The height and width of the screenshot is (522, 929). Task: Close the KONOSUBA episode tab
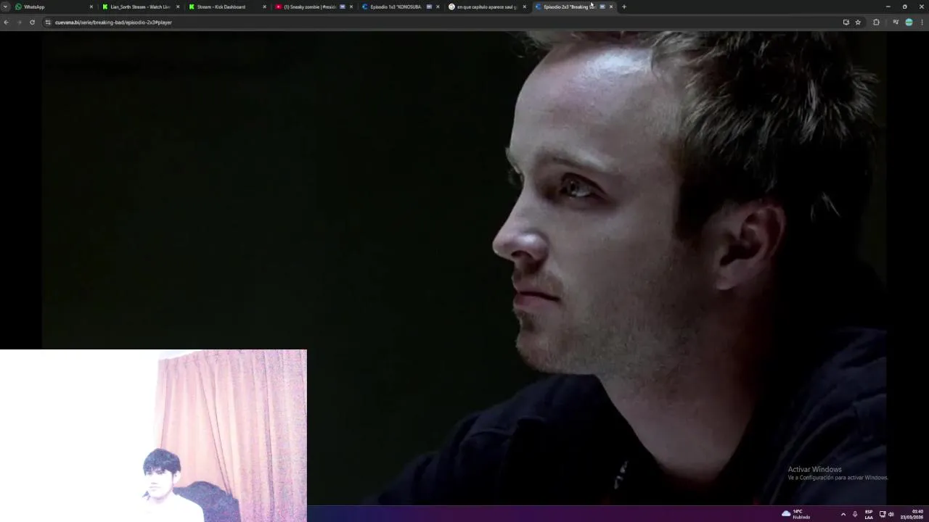(438, 7)
